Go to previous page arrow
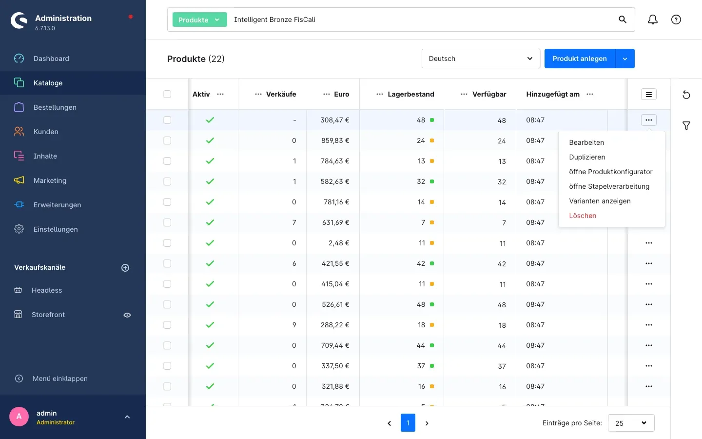This screenshot has height=439, width=702. coord(389,423)
